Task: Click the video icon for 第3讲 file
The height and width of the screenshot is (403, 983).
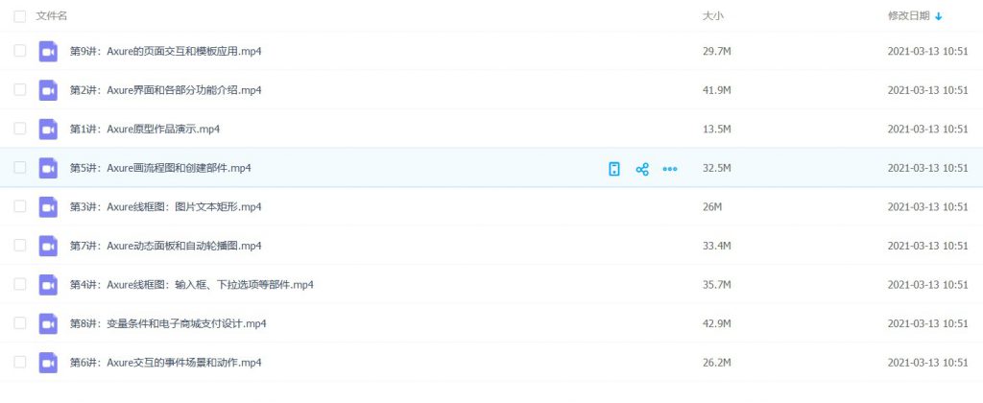Action: [x=48, y=207]
